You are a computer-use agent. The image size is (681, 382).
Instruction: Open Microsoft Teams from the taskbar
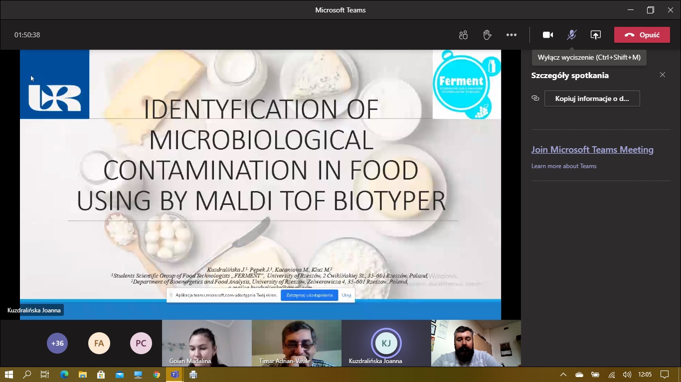pyautogui.click(x=174, y=375)
